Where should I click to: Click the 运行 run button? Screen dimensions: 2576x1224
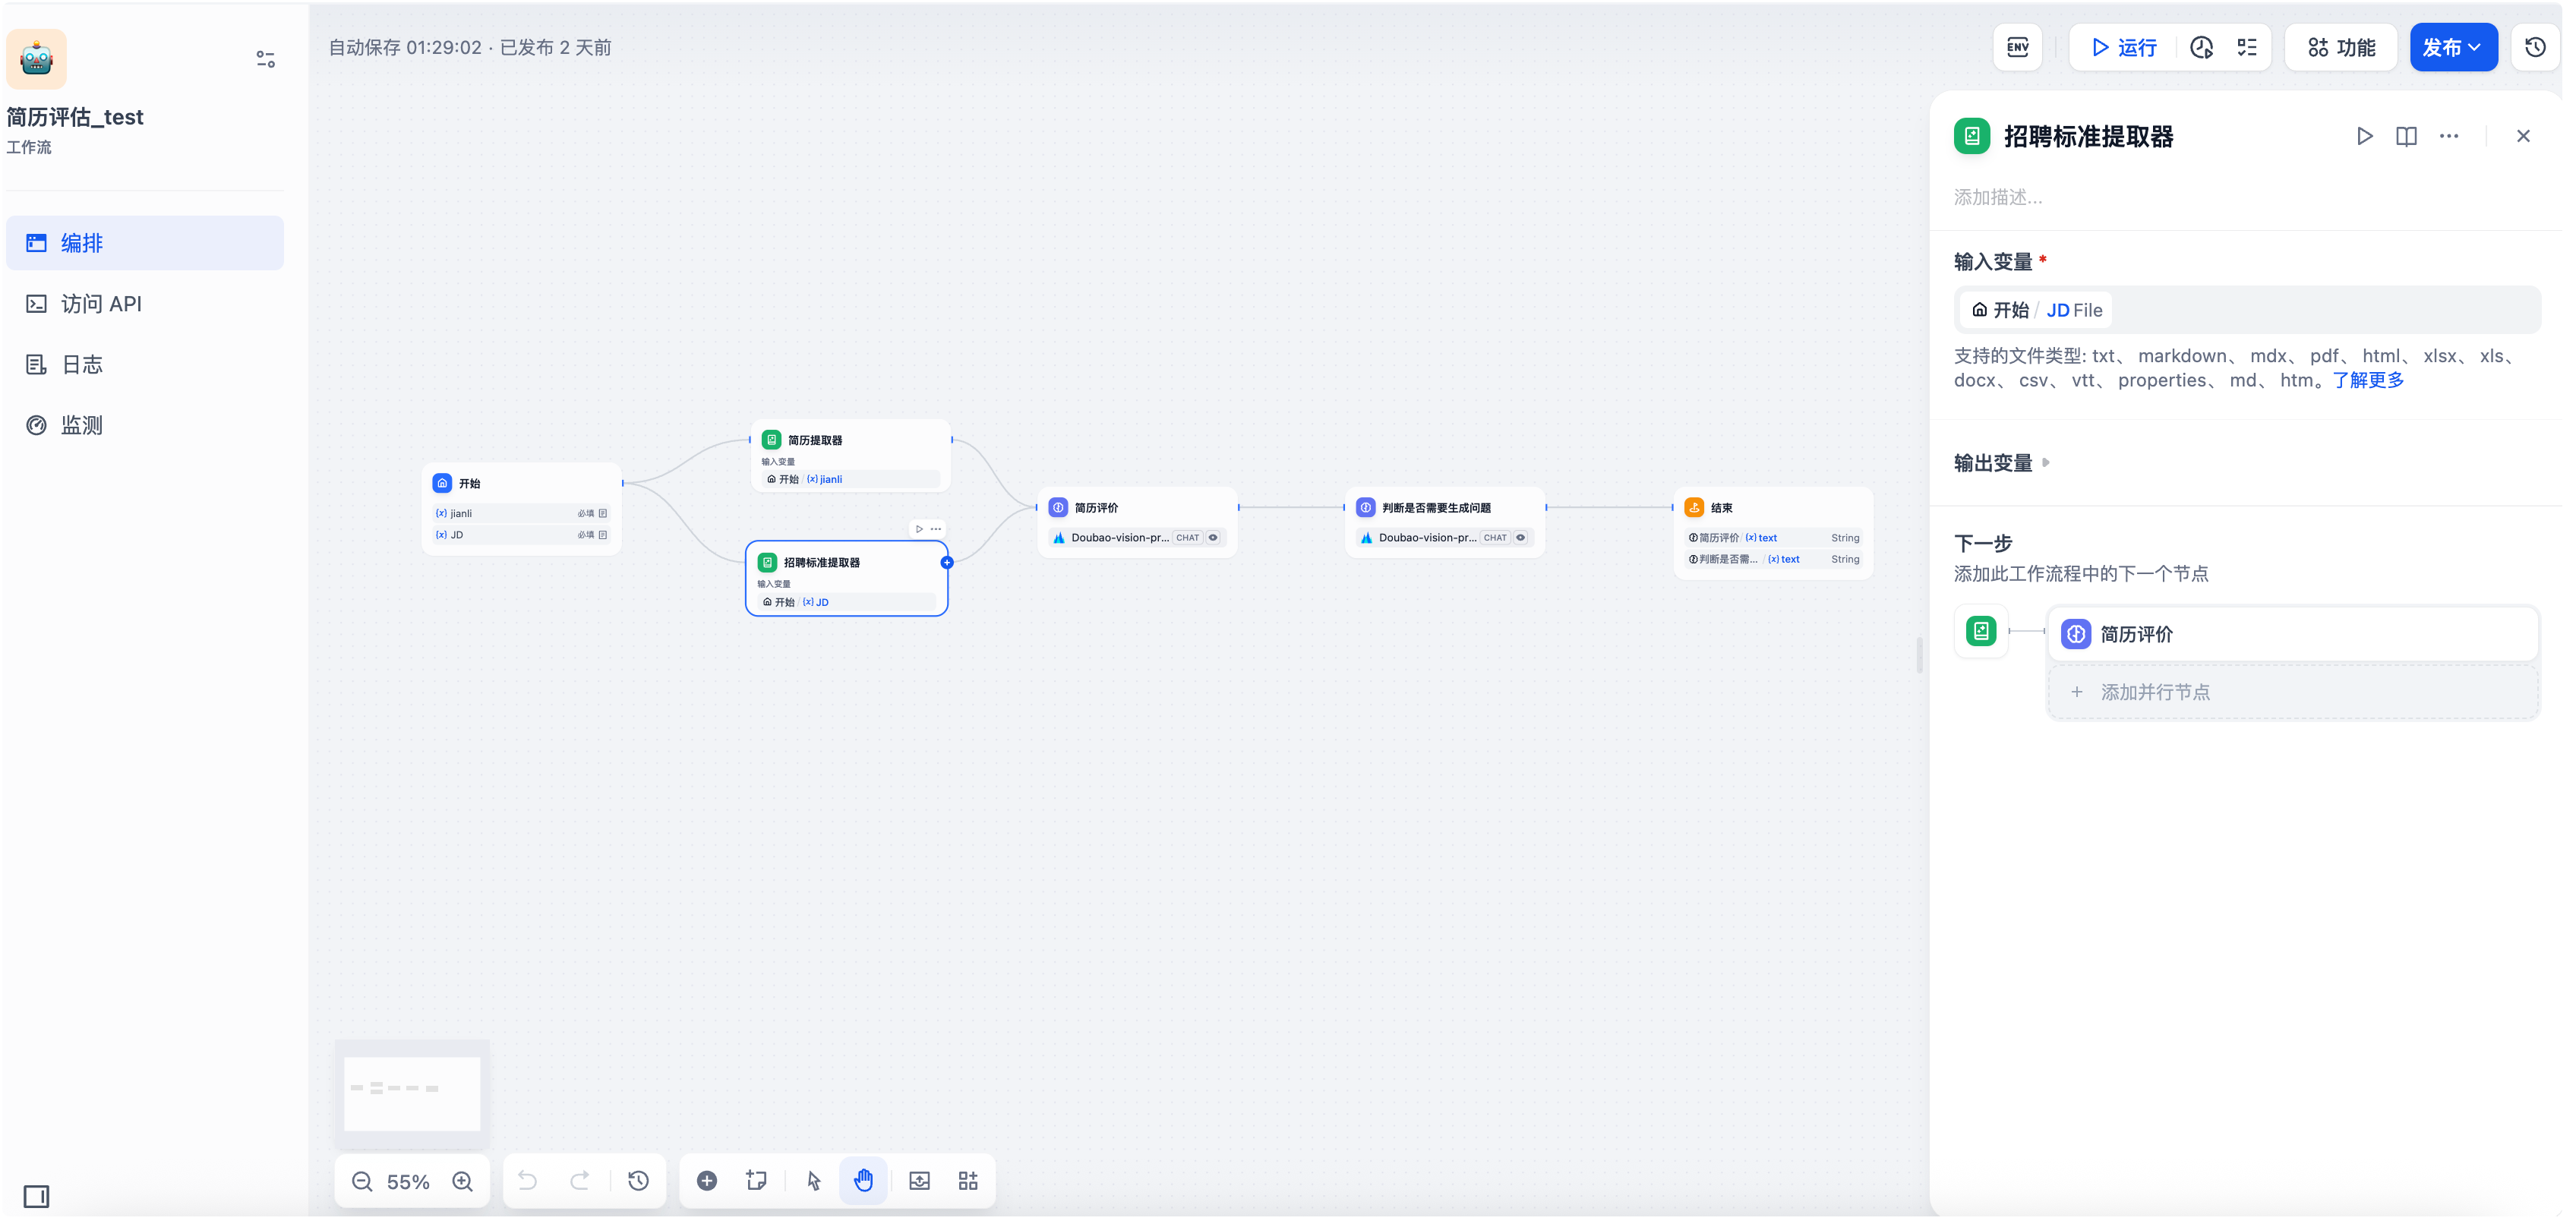coord(2125,47)
